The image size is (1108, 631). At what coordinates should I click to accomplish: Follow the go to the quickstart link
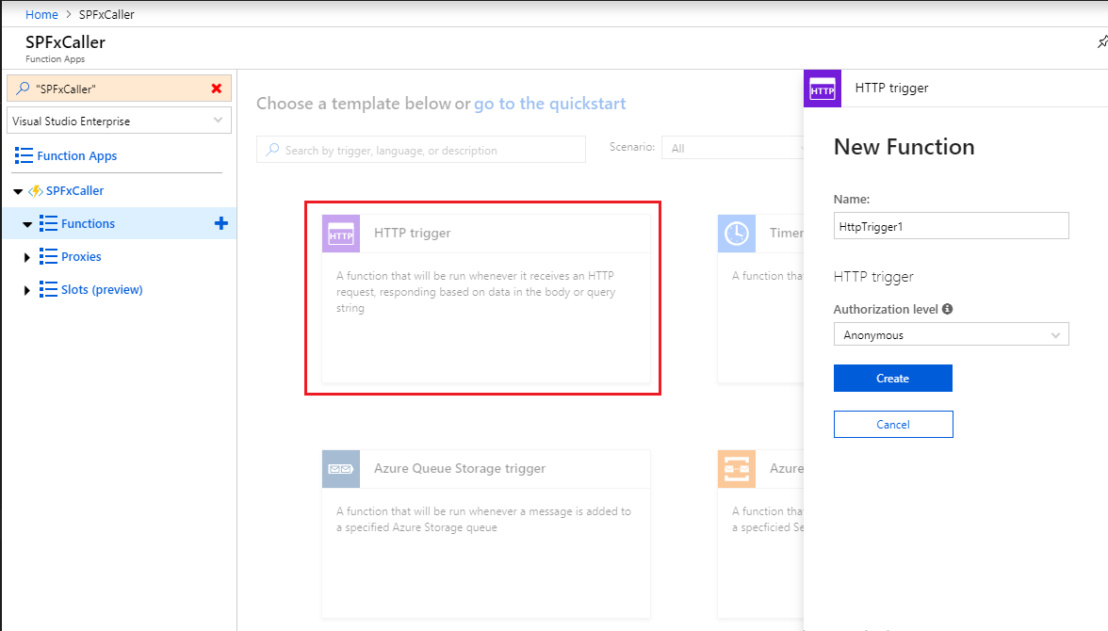tap(549, 104)
